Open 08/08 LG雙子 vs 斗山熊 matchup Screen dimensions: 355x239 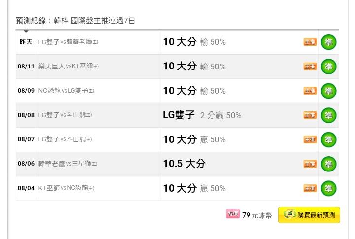click(x=65, y=115)
